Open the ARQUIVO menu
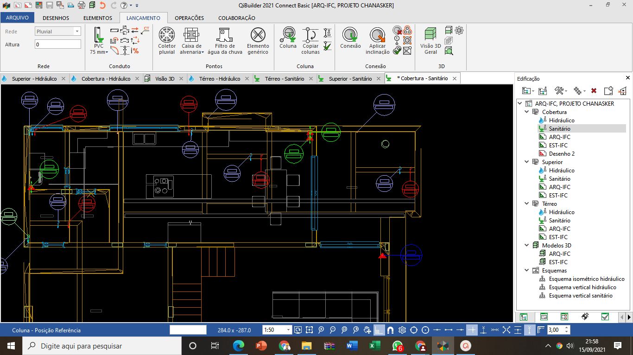 pyautogui.click(x=17, y=18)
